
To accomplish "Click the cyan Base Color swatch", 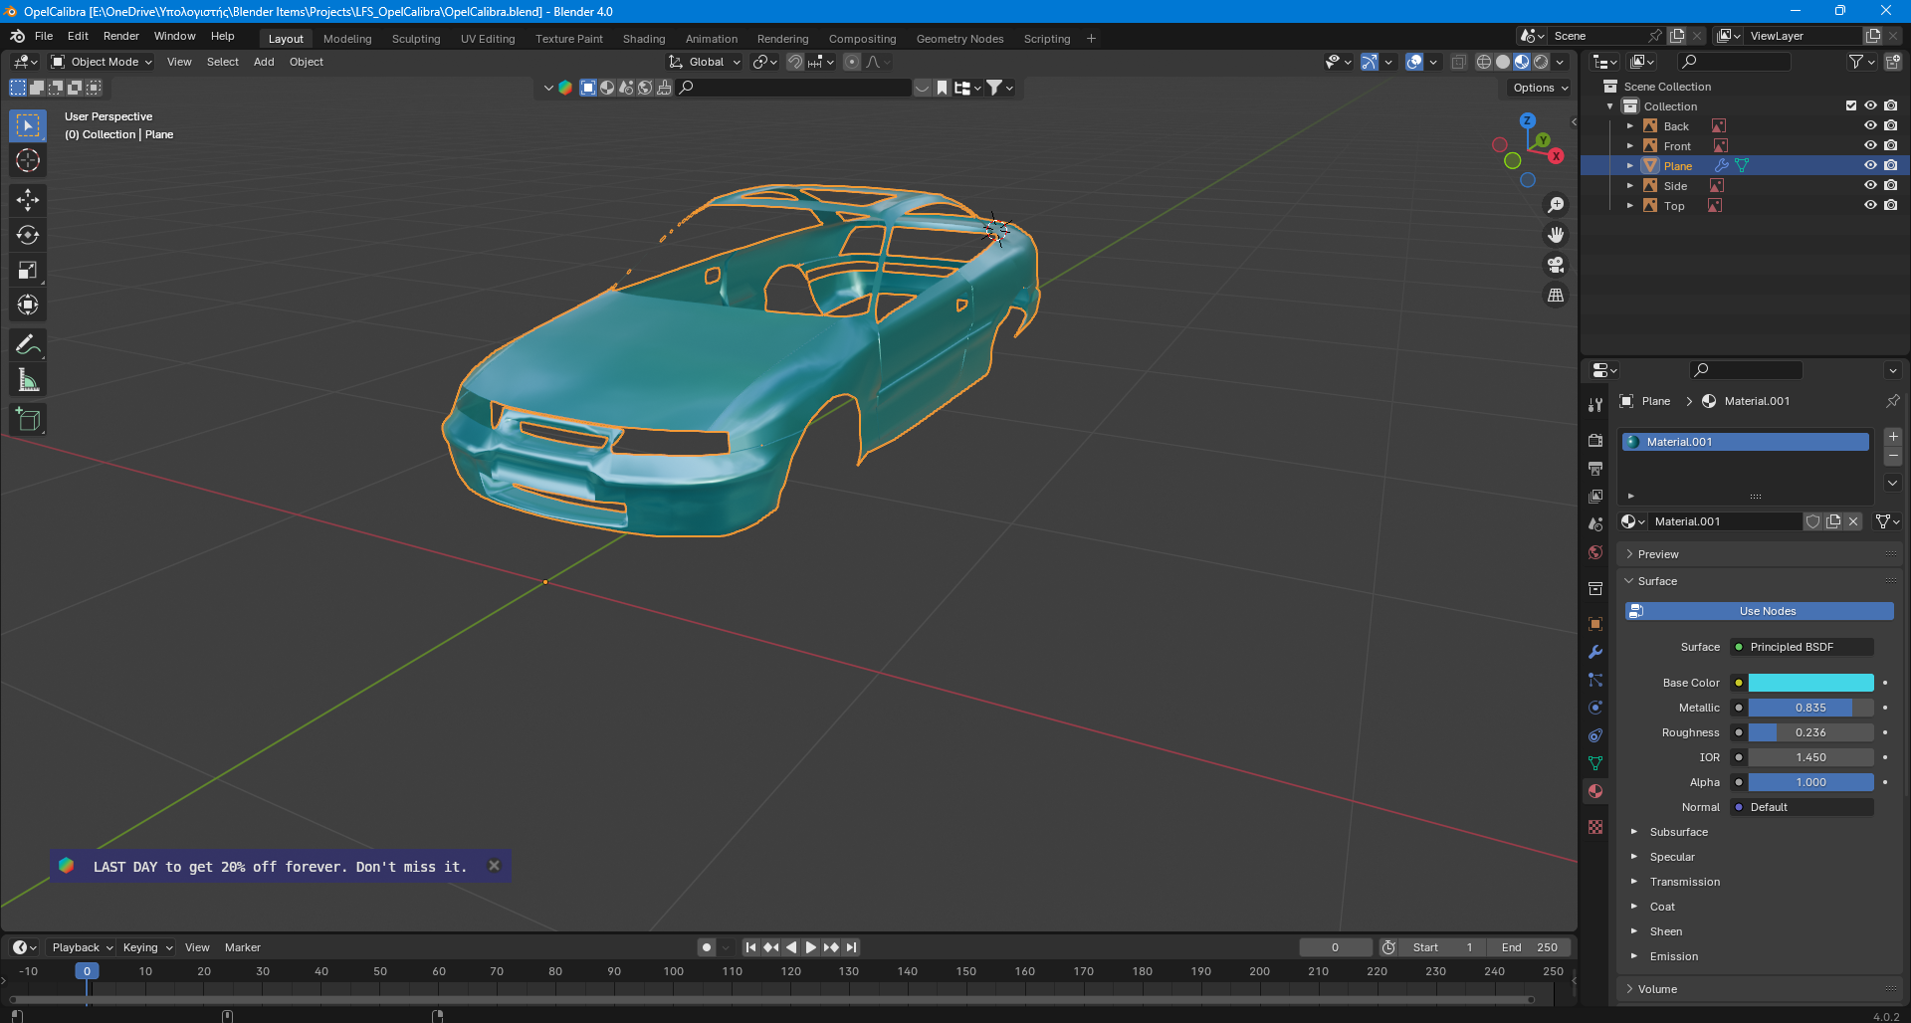I will point(1810,683).
